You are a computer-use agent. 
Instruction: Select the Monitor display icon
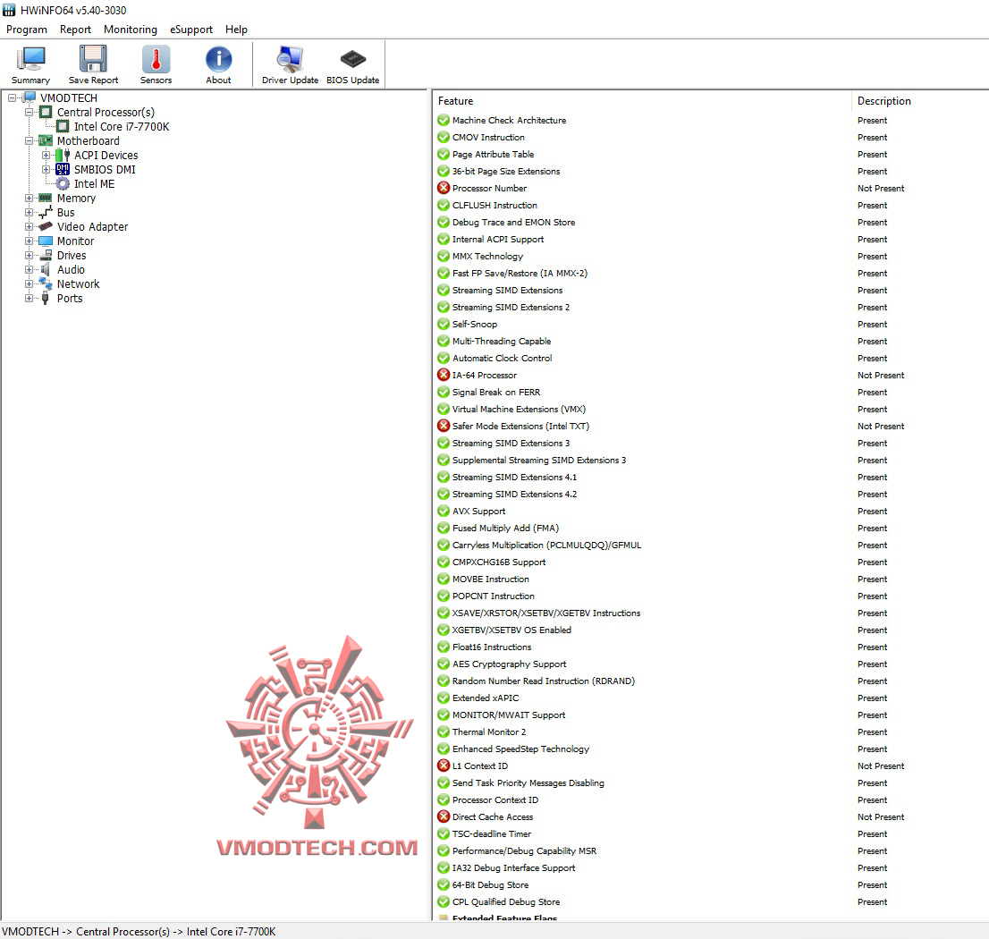[x=46, y=241]
